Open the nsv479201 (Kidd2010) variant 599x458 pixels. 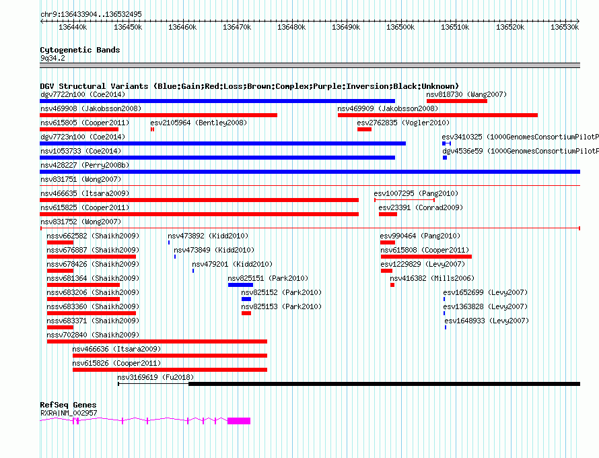pyautogui.click(x=232, y=264)
